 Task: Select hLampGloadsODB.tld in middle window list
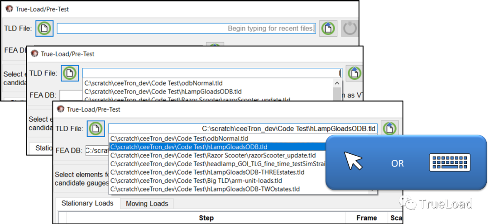click(208, 91)
